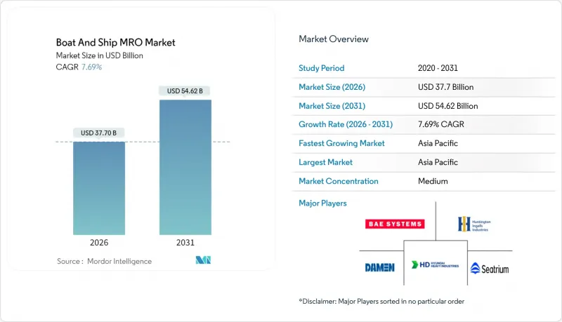Click the 7.69% CAGR value under chart title
The width and height of the screenshot is (562, 322).
(91, 67)
